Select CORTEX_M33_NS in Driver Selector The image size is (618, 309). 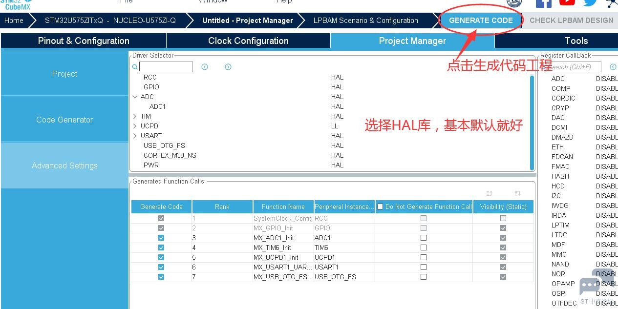click(170, 155)
